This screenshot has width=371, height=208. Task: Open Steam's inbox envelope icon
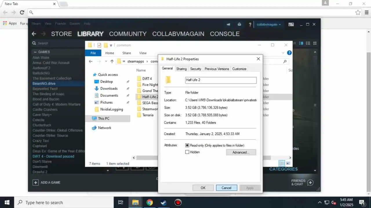tap(239, 25)
